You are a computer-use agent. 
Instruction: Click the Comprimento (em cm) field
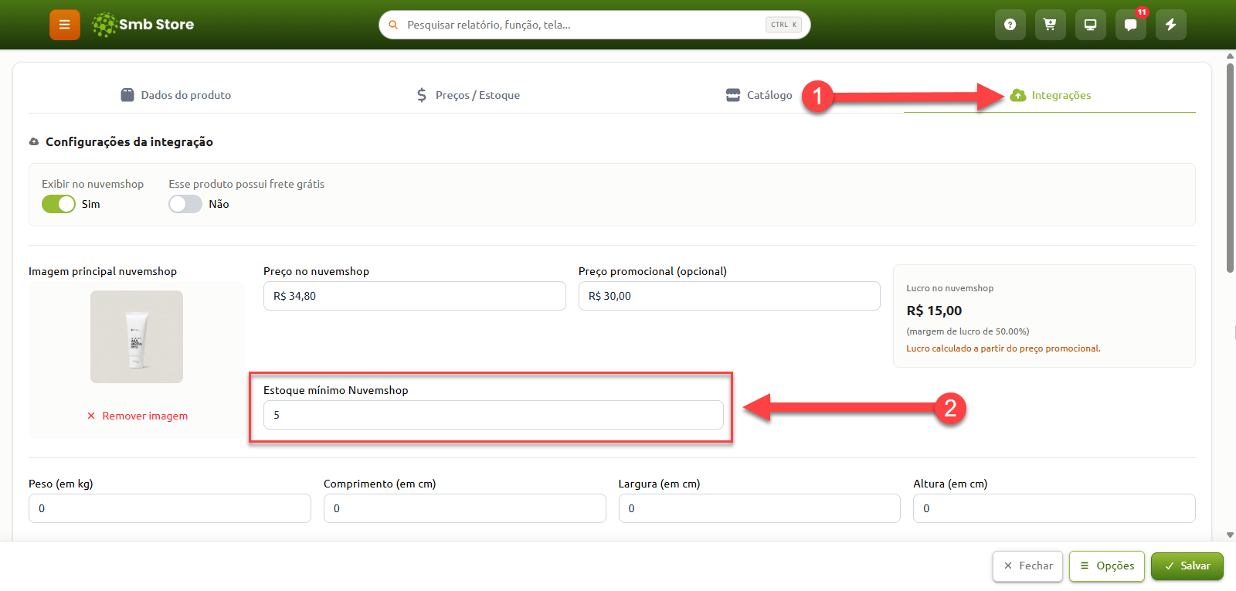click(465, 508)
